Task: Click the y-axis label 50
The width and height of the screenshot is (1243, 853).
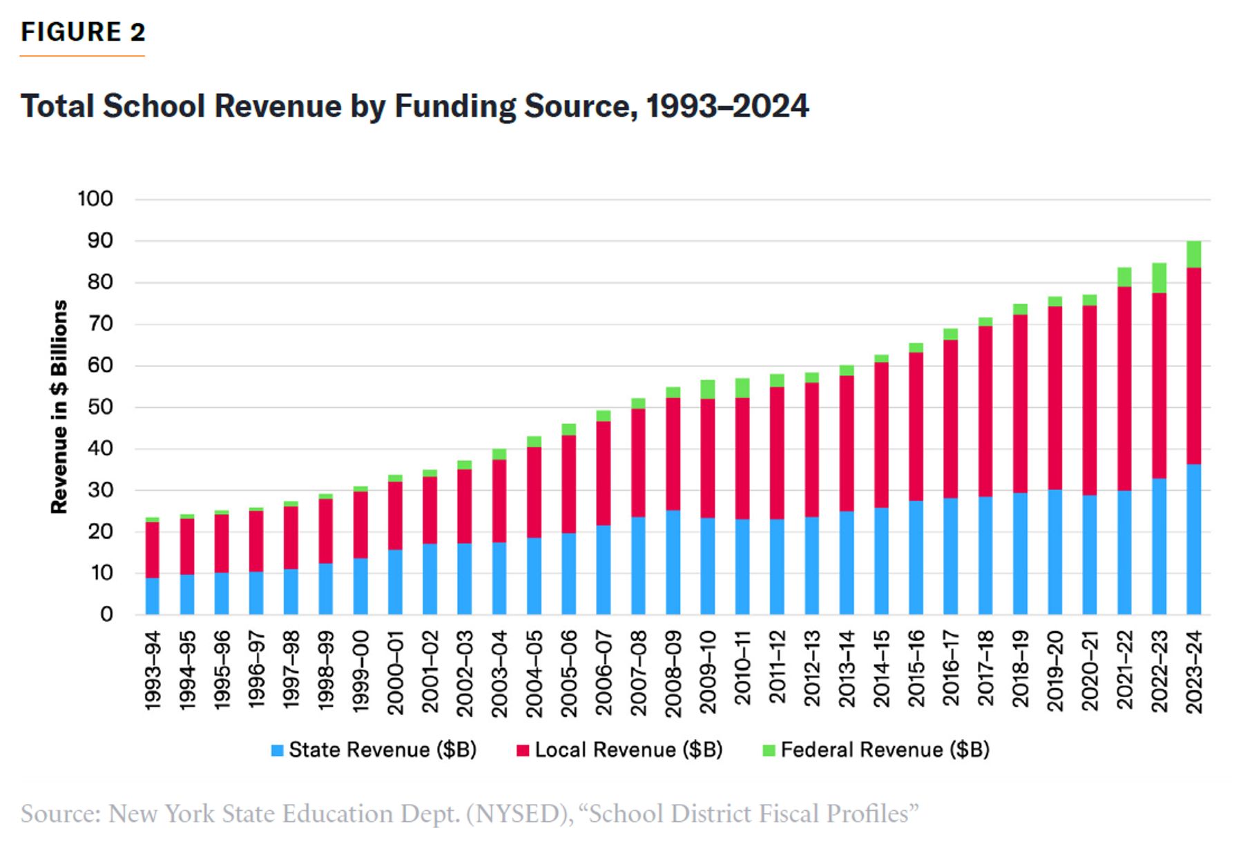Action: 99,407
